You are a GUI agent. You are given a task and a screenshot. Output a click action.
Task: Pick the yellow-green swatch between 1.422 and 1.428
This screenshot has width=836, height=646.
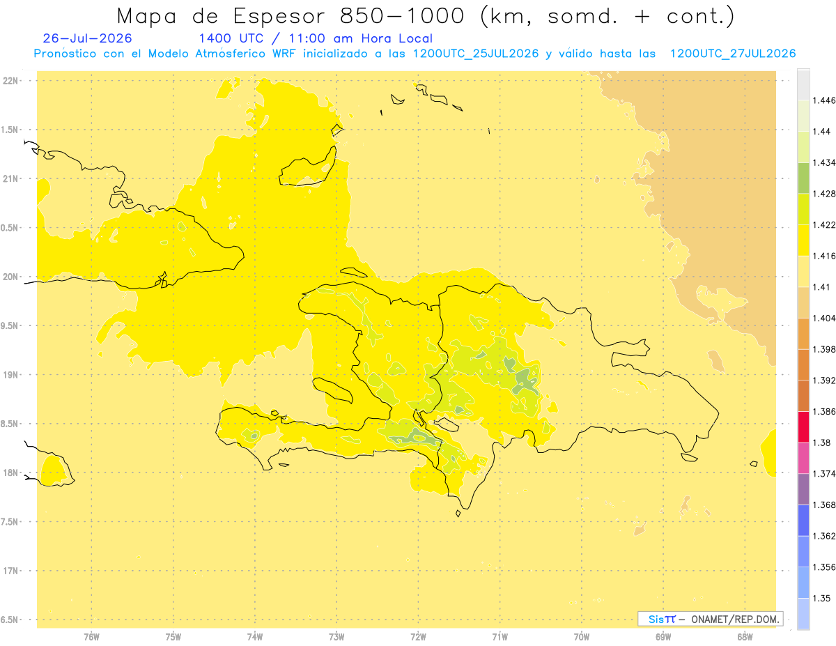[803, 209]
